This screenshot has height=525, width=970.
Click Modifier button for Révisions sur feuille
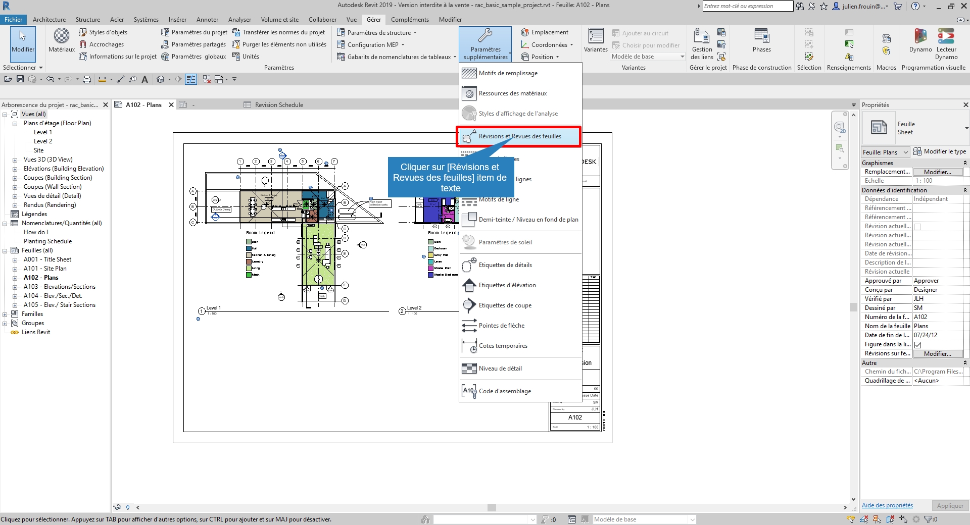tap(937, 354)
